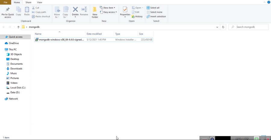Select Downloads in the navigation pane
Viewport: 271px width, 140px height.
(x=16, y=69)
